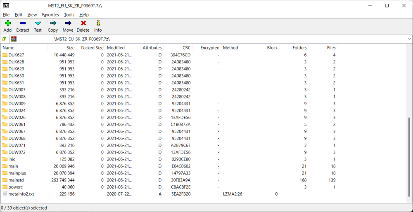
Task: Select the DUW067 folder row
Action: pyautogui.click(x=169, y=131)
